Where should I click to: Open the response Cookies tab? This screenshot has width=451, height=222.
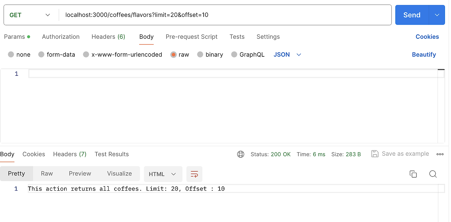tap(33, 154)
